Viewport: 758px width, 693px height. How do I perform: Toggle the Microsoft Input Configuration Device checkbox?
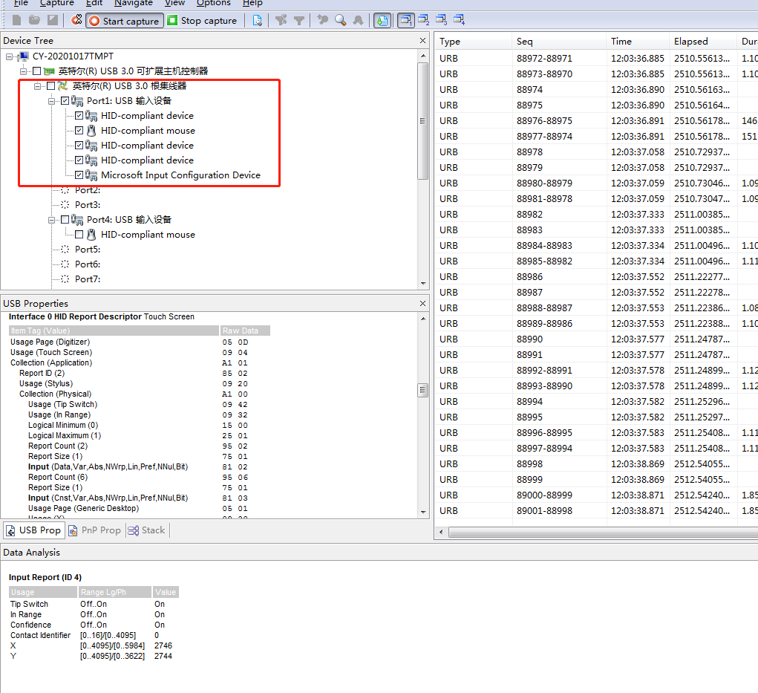[78, 175]
